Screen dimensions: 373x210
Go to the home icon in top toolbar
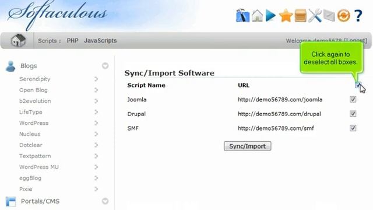point(257,16)
